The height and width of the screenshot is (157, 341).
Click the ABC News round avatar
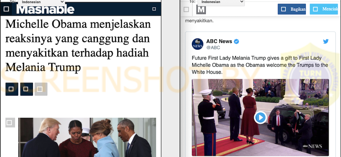coord(198,44)
